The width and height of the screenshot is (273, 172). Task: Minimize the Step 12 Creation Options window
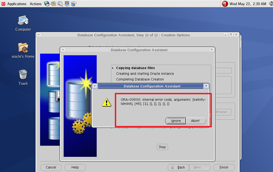pos(225,35)
